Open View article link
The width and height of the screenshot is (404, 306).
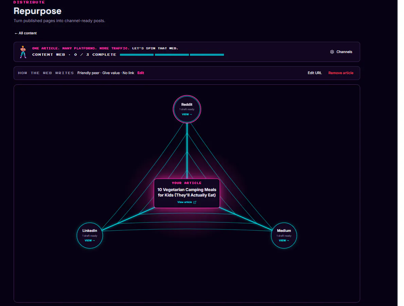point(187,202)
